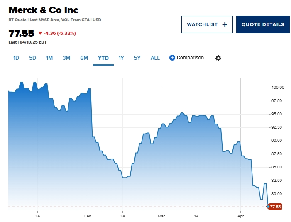Image resolution: width=291 pixels, height=222 pixels.
Task: Show the 1M chart range
Action: [x=49, y=58]
